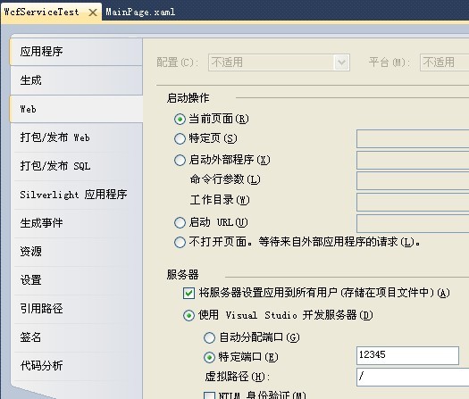The height and width of the screenshot is (399, 469).
Task: Open the 签名 page
Action: tap(76, 337)
